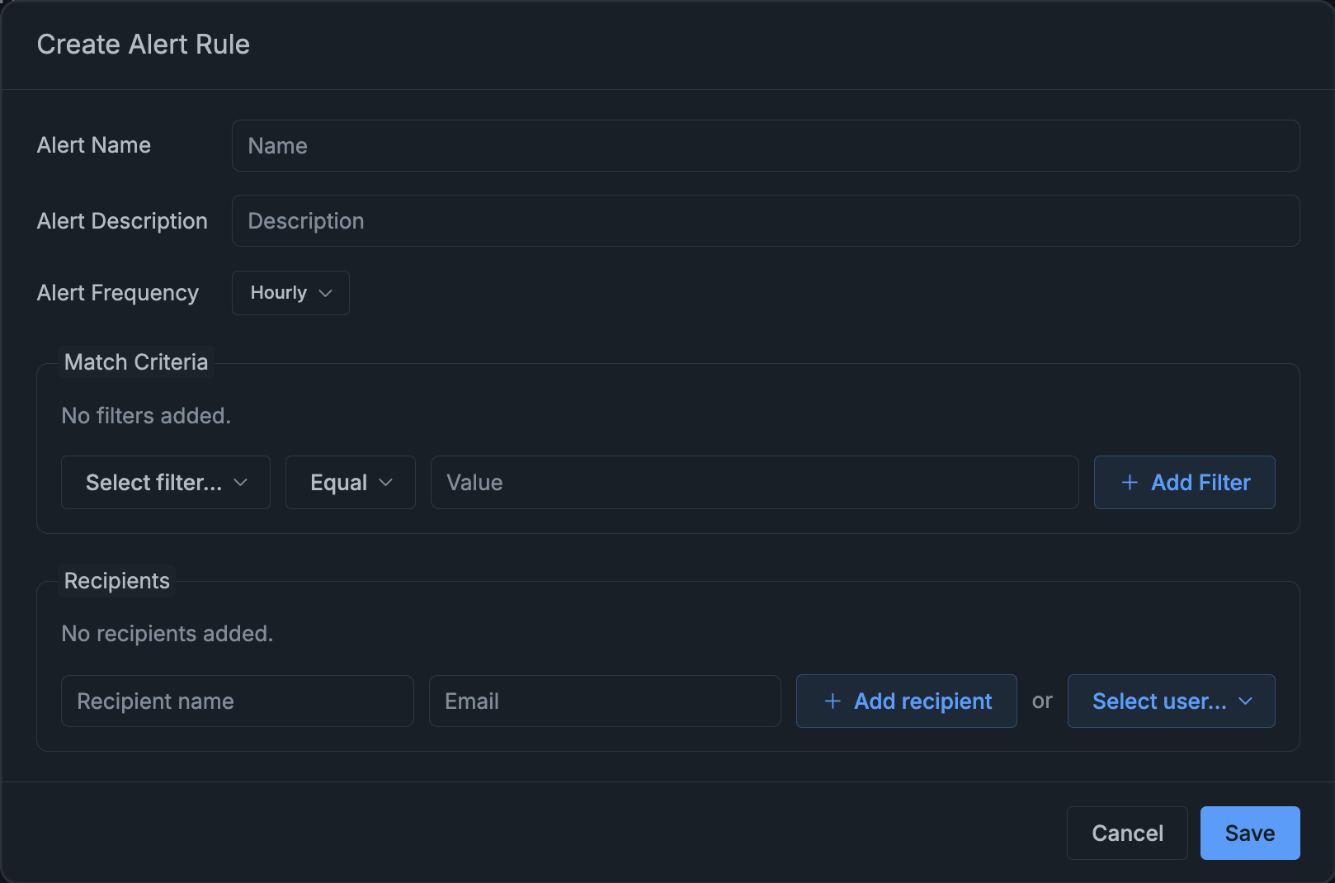
Task: Click the 'Alert Name' label
Action: click(94, 145)
